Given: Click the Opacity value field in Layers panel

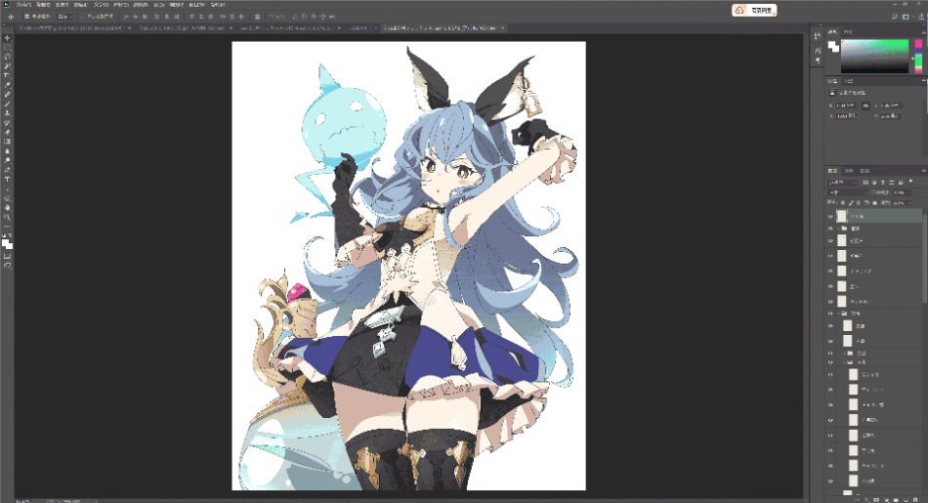Looking at the screenshot, I should (899, 193).
